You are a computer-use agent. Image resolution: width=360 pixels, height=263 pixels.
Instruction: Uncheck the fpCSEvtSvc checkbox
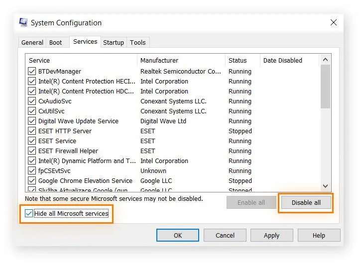tap(32, 171)
